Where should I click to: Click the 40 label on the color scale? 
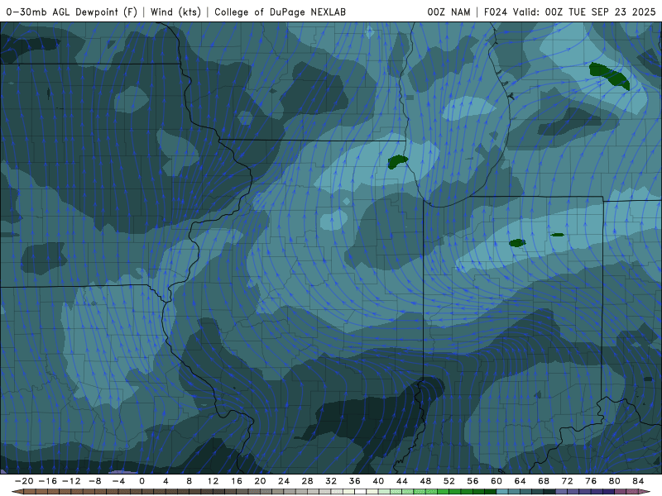point(378,481)
